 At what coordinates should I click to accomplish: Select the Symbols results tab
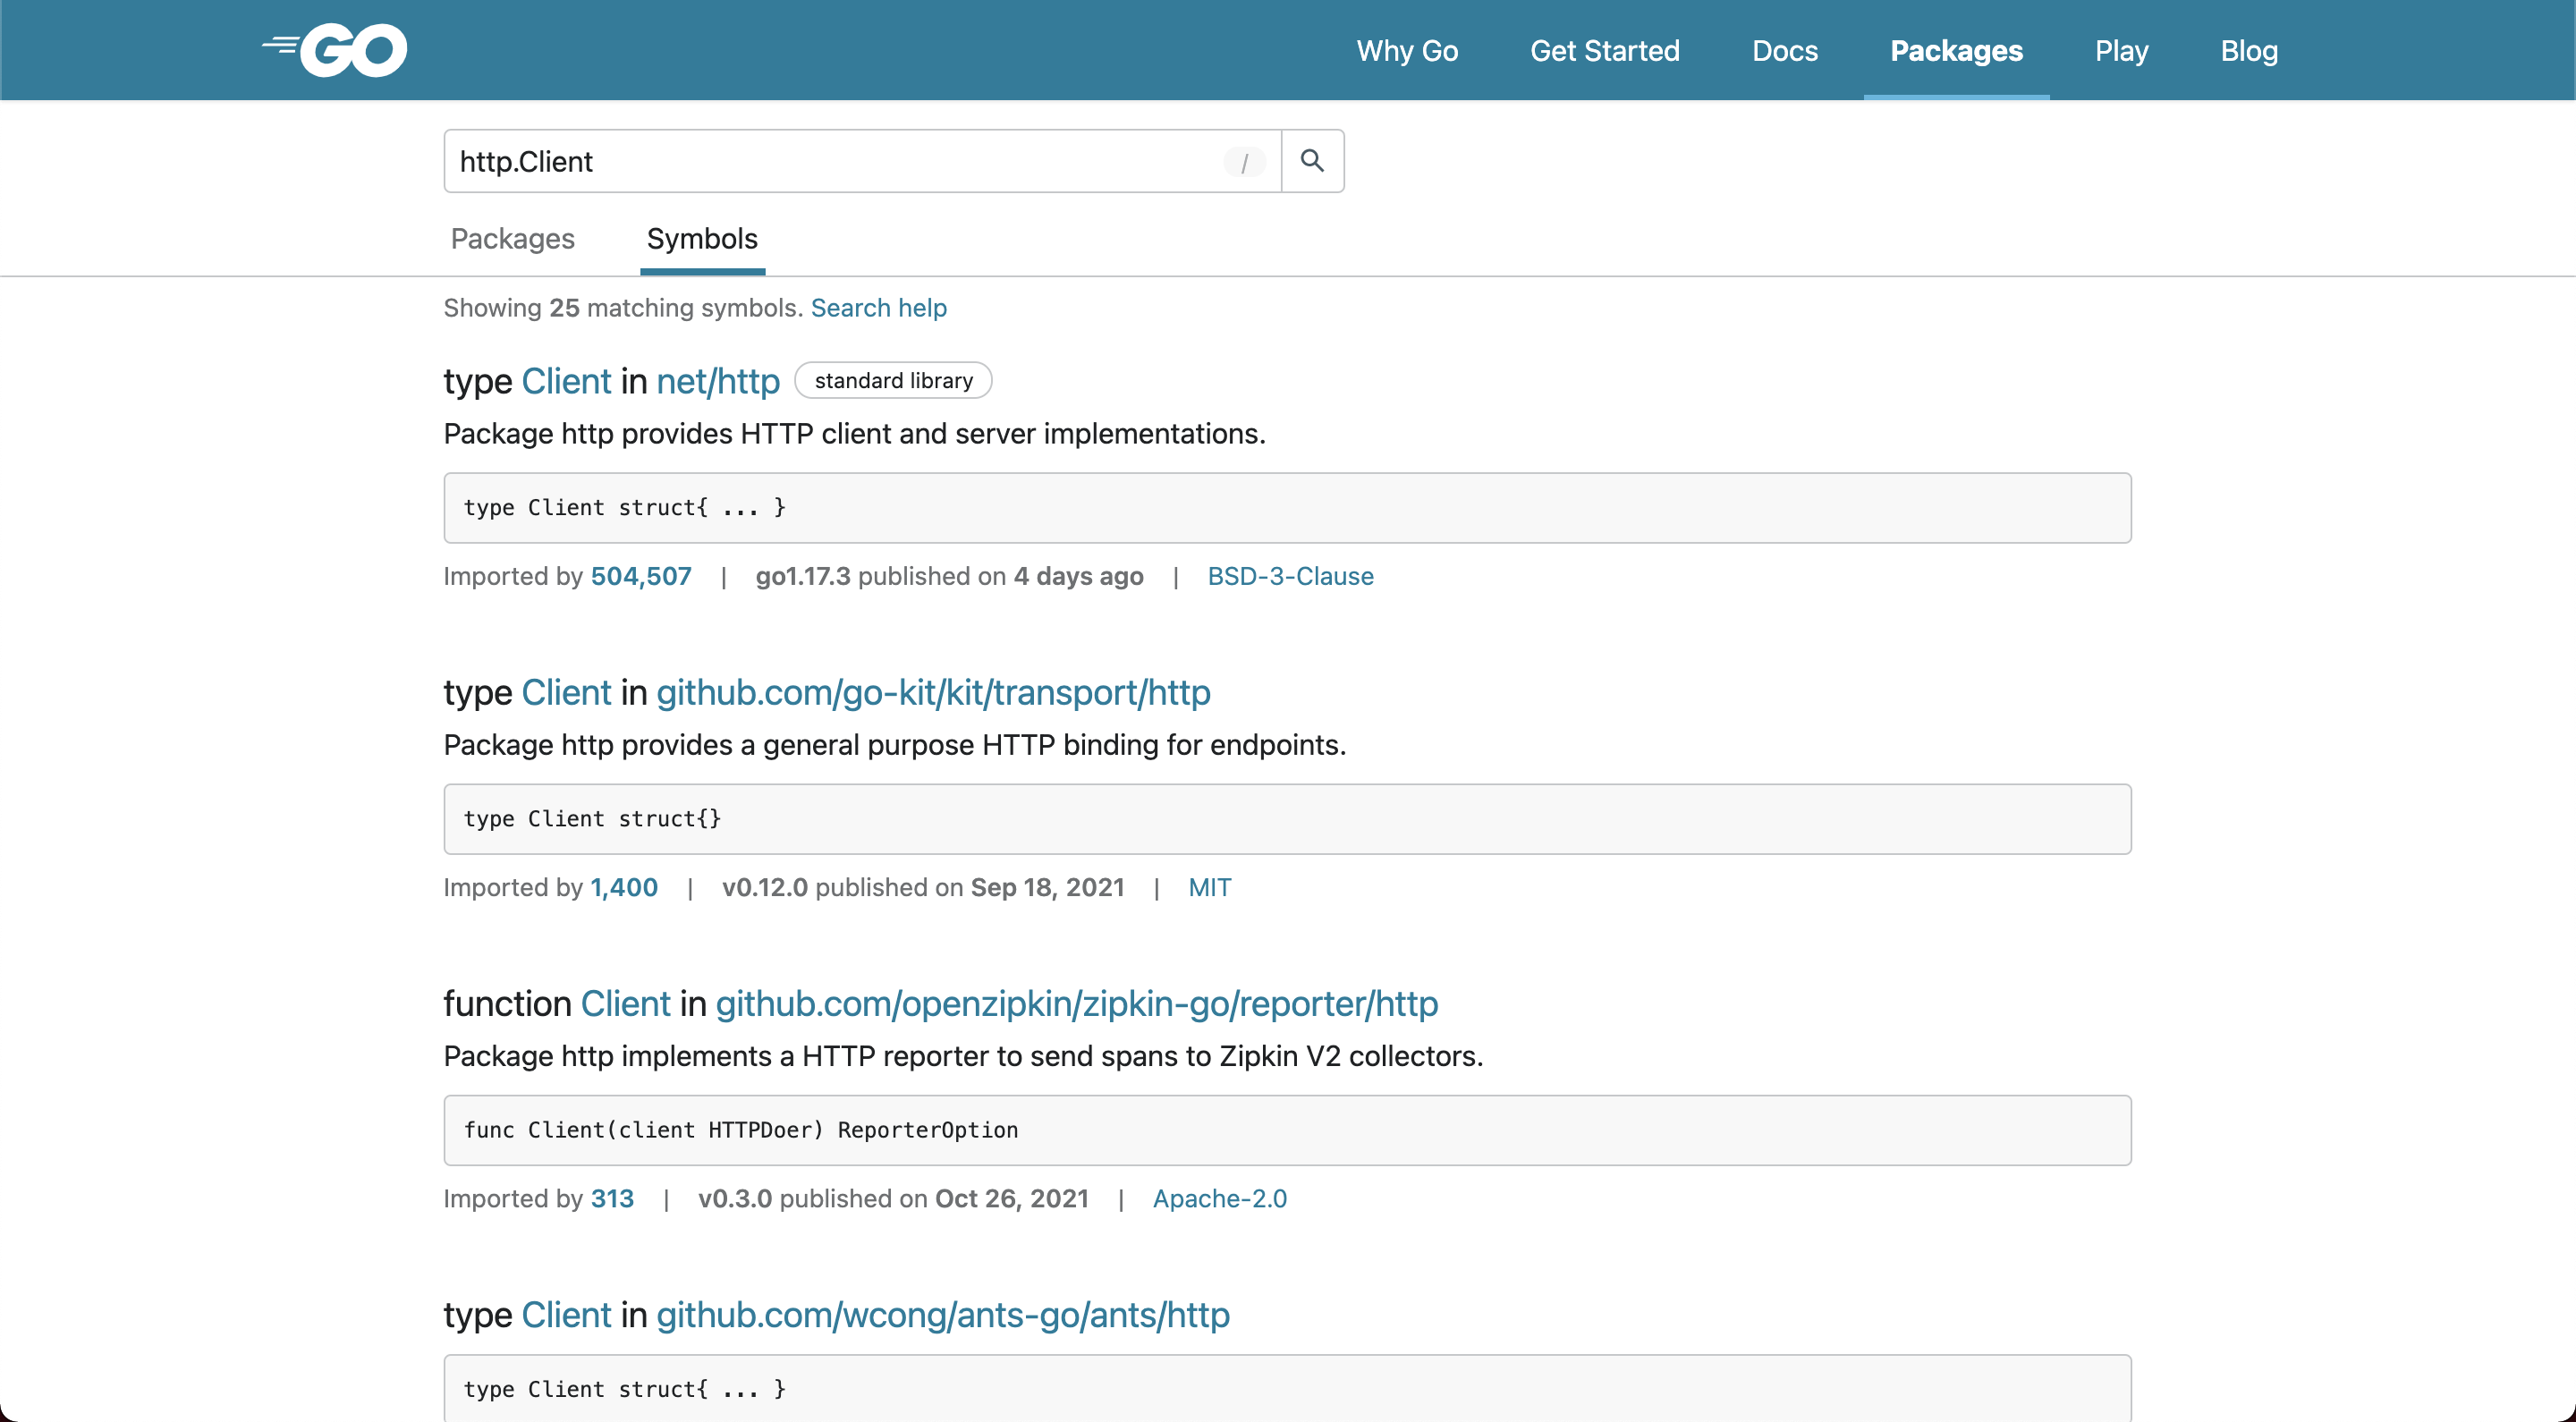[x=702, y=239]
